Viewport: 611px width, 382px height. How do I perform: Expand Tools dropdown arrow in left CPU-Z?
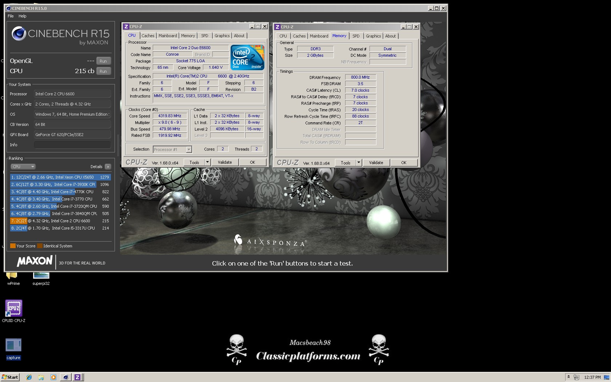(x=207, y=163)
